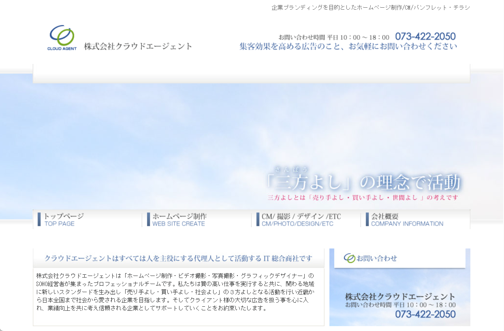This screenshot has width=504, height=331.
Task: Click the 集客効果を高める広告 header slogan
Action: click(348, 47)
